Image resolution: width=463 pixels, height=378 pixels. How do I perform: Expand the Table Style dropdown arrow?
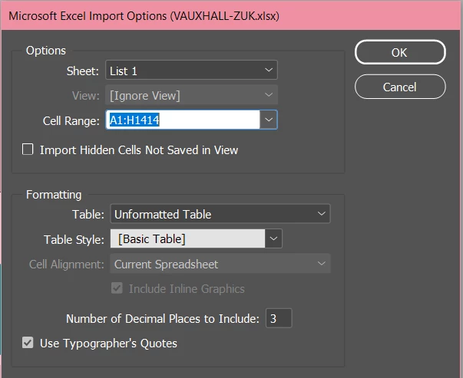pos(273,238)
